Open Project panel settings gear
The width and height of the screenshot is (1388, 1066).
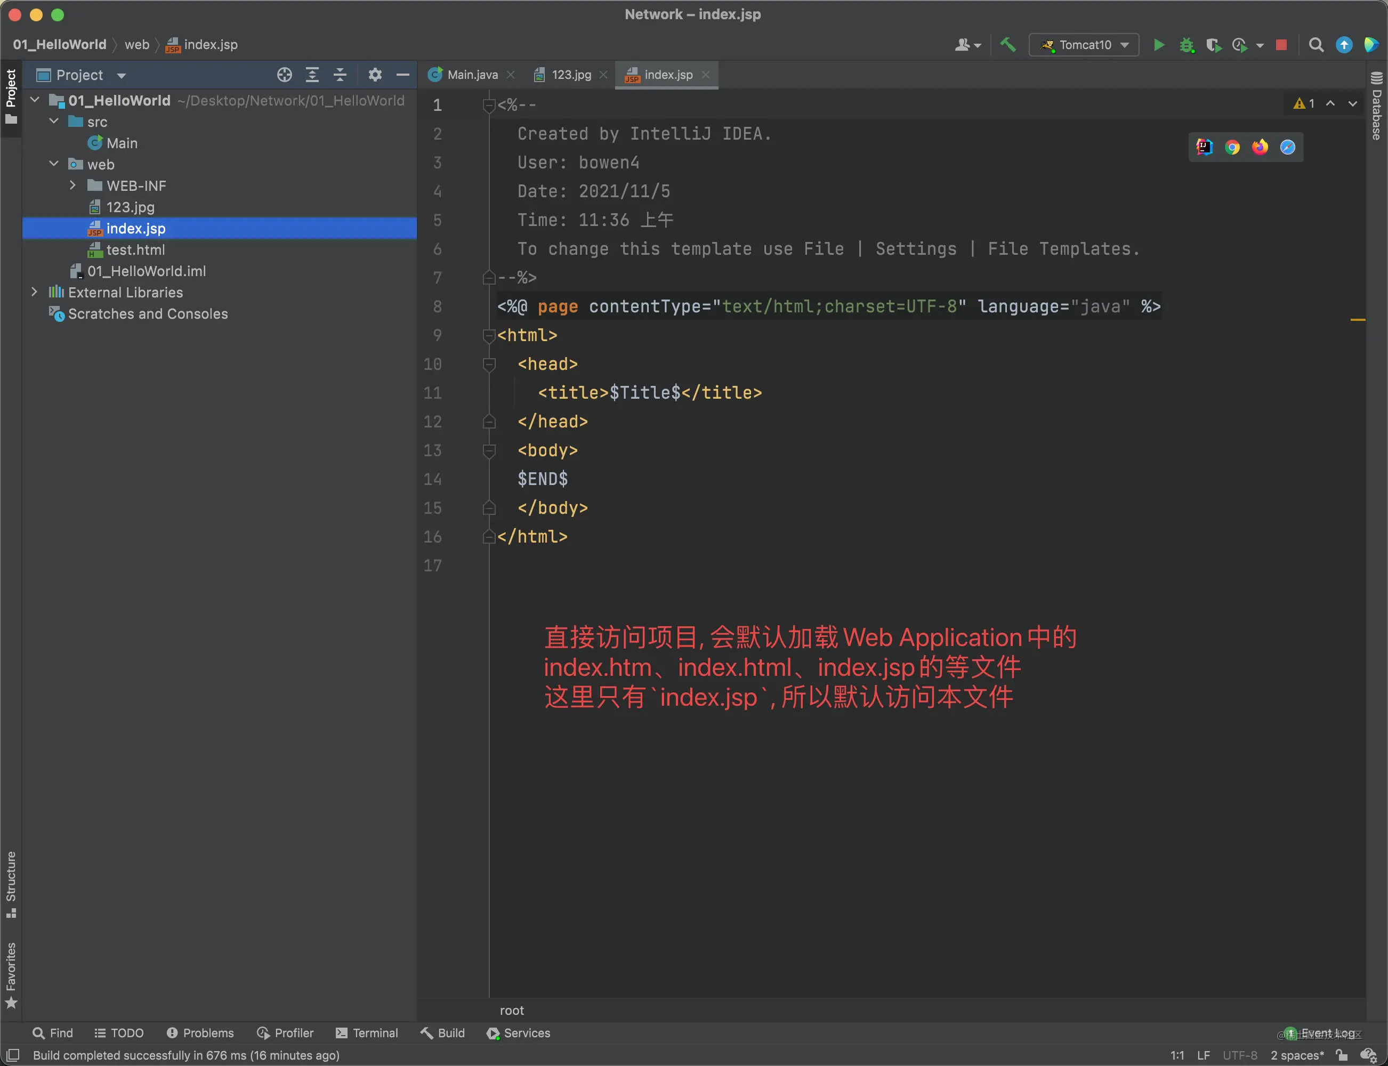pyautogui.click(x=375, y=75)
